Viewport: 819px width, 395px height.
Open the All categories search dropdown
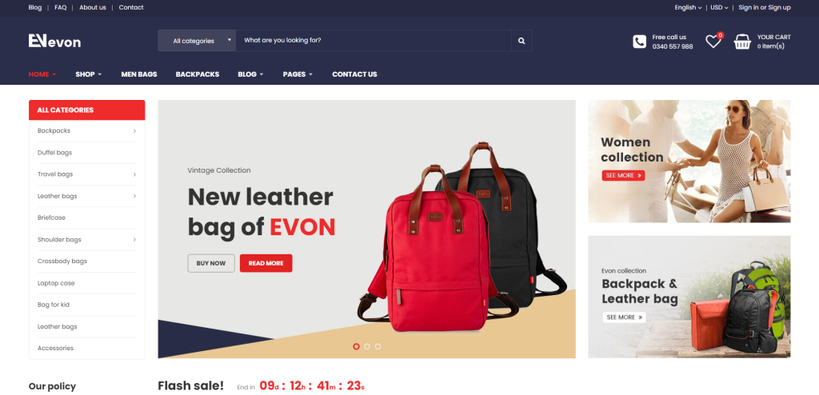point(197,41)
